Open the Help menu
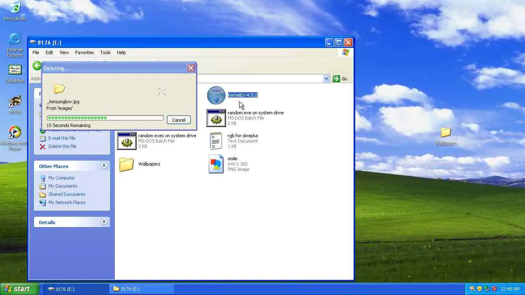The width and height of the screenshot is (525, 295). click(121, 52)
